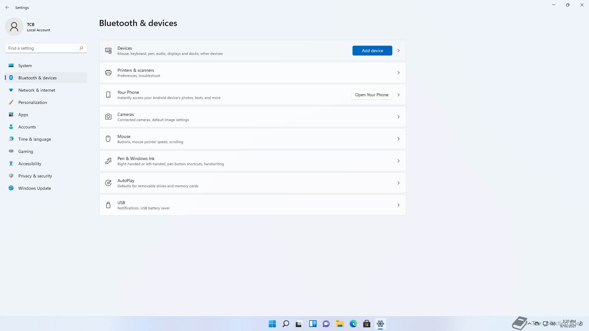Expand the Pen & Windows Ink chevron
The width and height of the screenshot is (589, 331).
point(398,161)
